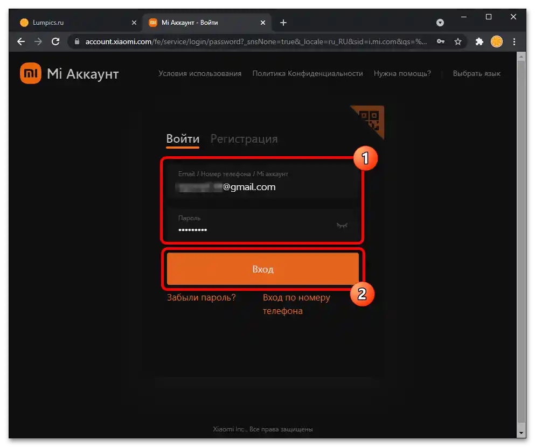Select the Войти tab
Image resolution: width=535 pixels, height=447 pixels.
[183, 139]
